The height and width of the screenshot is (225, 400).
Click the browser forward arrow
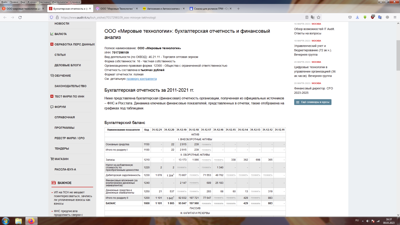click(12, 17)
